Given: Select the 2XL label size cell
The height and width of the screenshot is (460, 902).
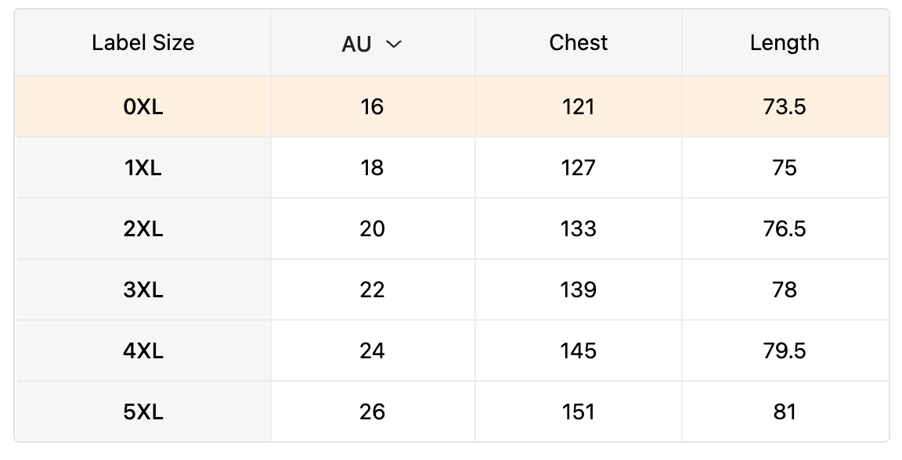Looking at the screenshot, I should [x=143, y=229].
